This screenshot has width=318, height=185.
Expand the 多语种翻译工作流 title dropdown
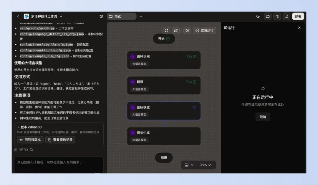(x=61, y=16)
